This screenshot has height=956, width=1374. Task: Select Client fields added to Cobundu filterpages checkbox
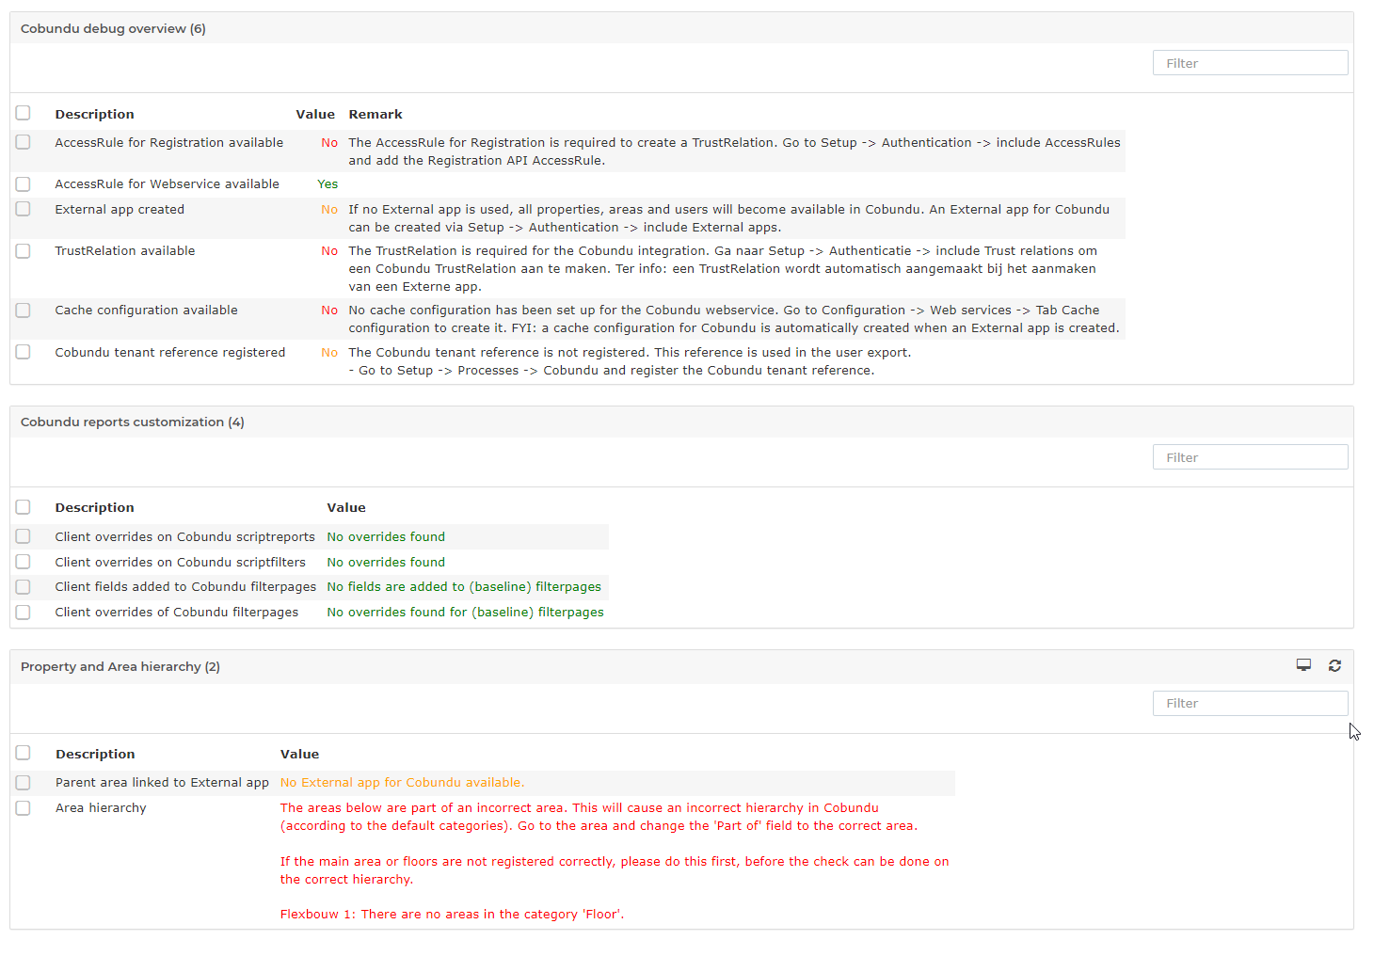24,586
